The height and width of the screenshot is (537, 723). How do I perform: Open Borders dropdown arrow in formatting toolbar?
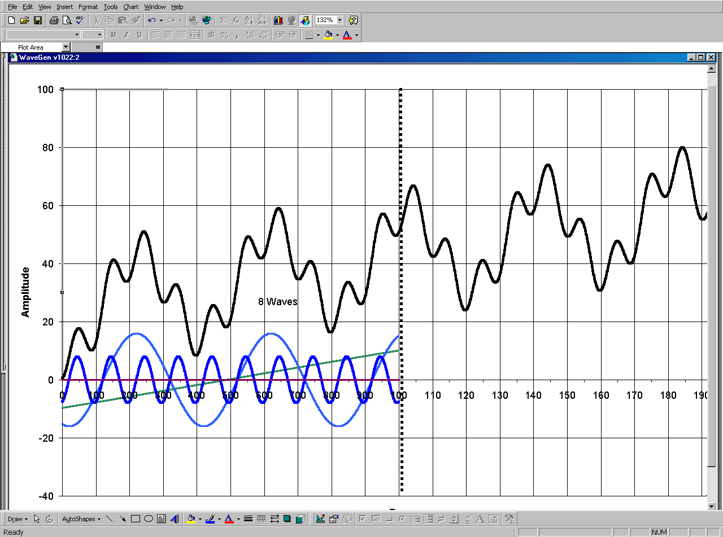tap(318, 35)
